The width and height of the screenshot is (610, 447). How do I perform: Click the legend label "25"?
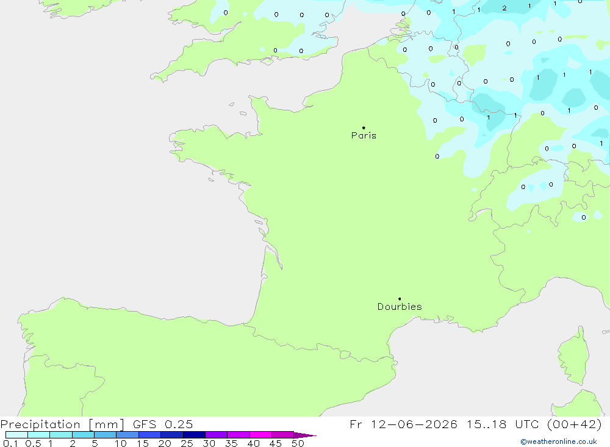(187, 443)
